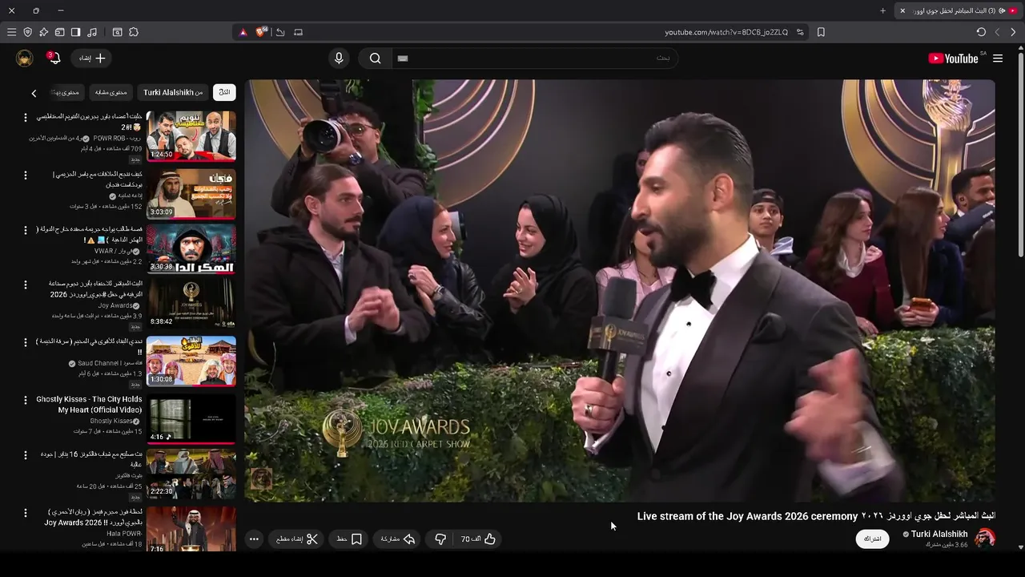Open the music playlist icon in the browser toolbar
The height and width of the screenshot is (577, 1025).
[x=92, y=32]
